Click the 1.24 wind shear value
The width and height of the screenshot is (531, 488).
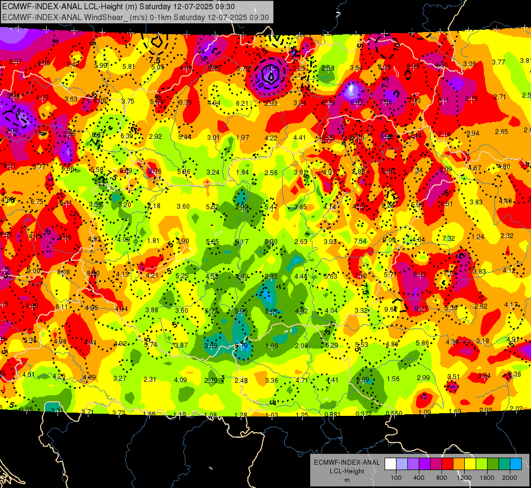click(477, 237)
